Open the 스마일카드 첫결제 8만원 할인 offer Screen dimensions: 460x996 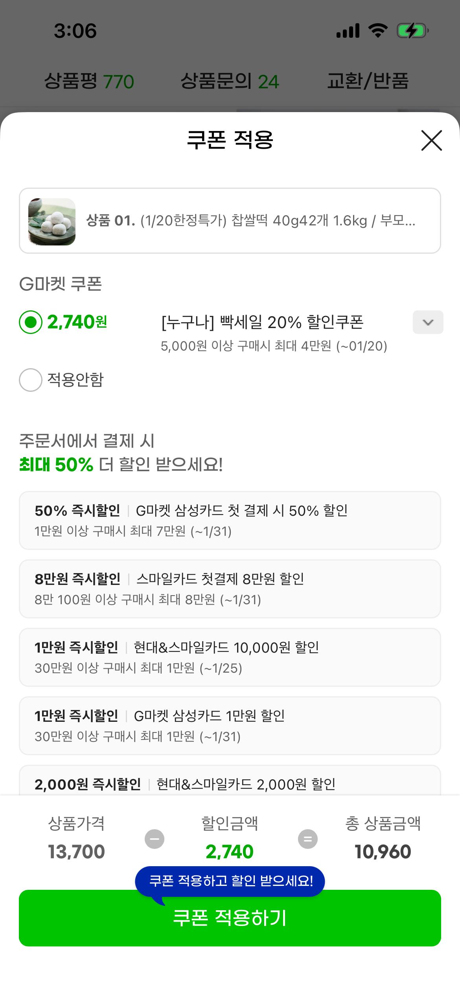point(230,588)
